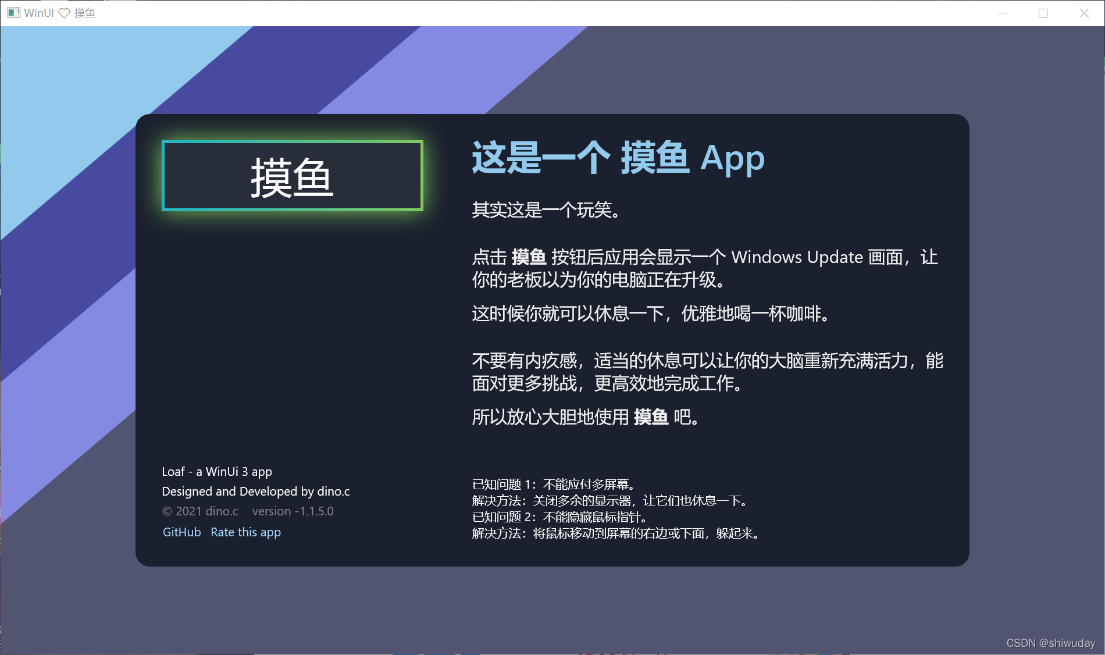Click the Loaf - a WinUi 3 app label

[218, 471]
